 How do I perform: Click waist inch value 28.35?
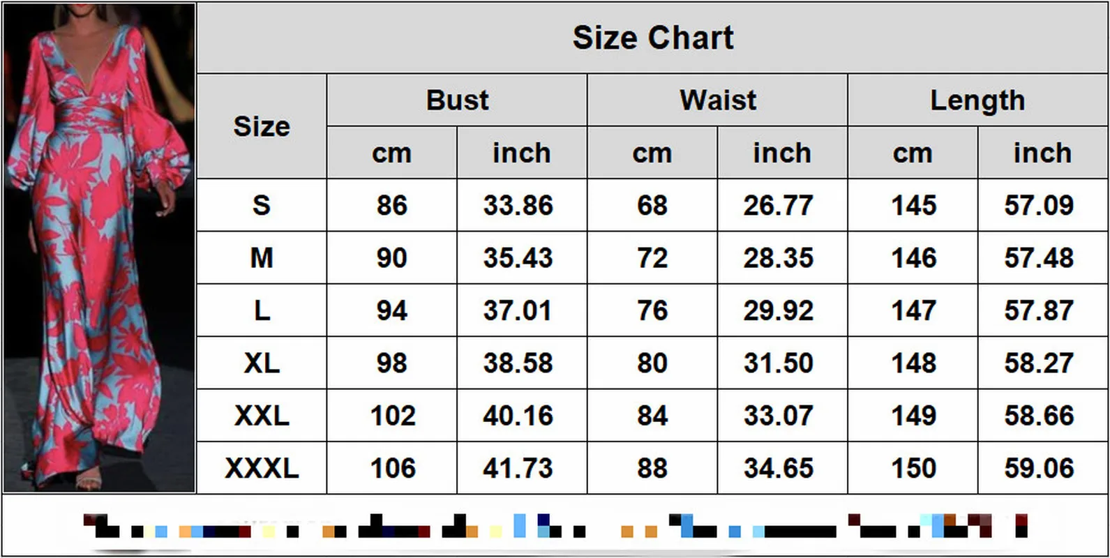click(x=778, y=258)
